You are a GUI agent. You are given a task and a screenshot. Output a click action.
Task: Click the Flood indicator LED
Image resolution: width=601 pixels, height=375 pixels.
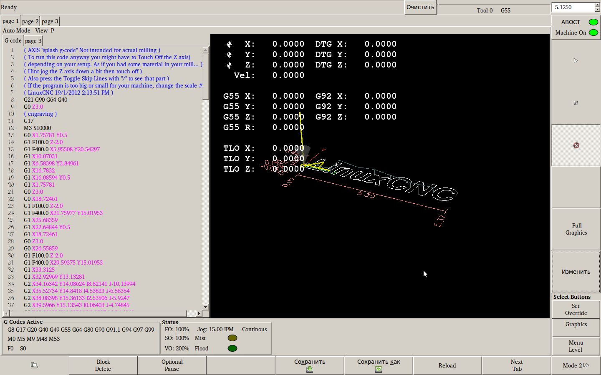232,348
